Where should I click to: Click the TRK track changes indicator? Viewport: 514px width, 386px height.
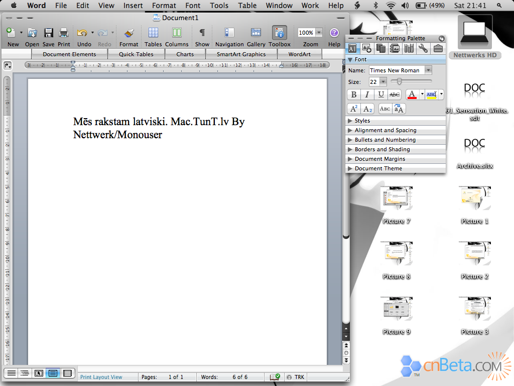click(295, 377)
